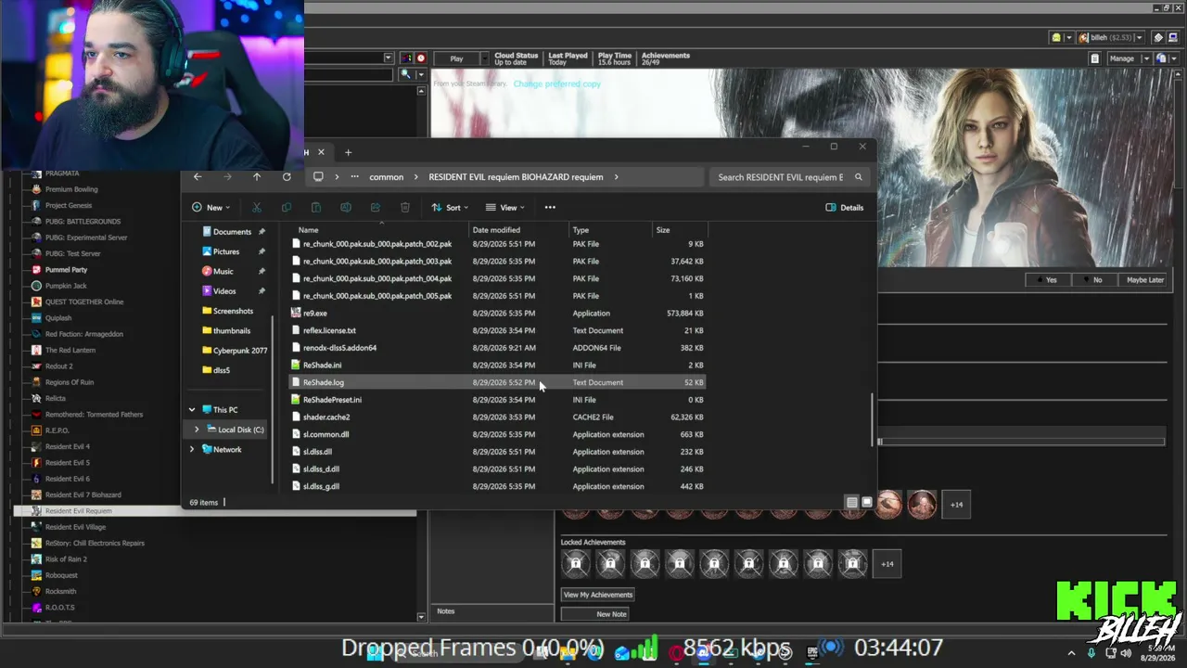Select the shader.cache2 file
The image size is (1187, 668).
[326, 417]
